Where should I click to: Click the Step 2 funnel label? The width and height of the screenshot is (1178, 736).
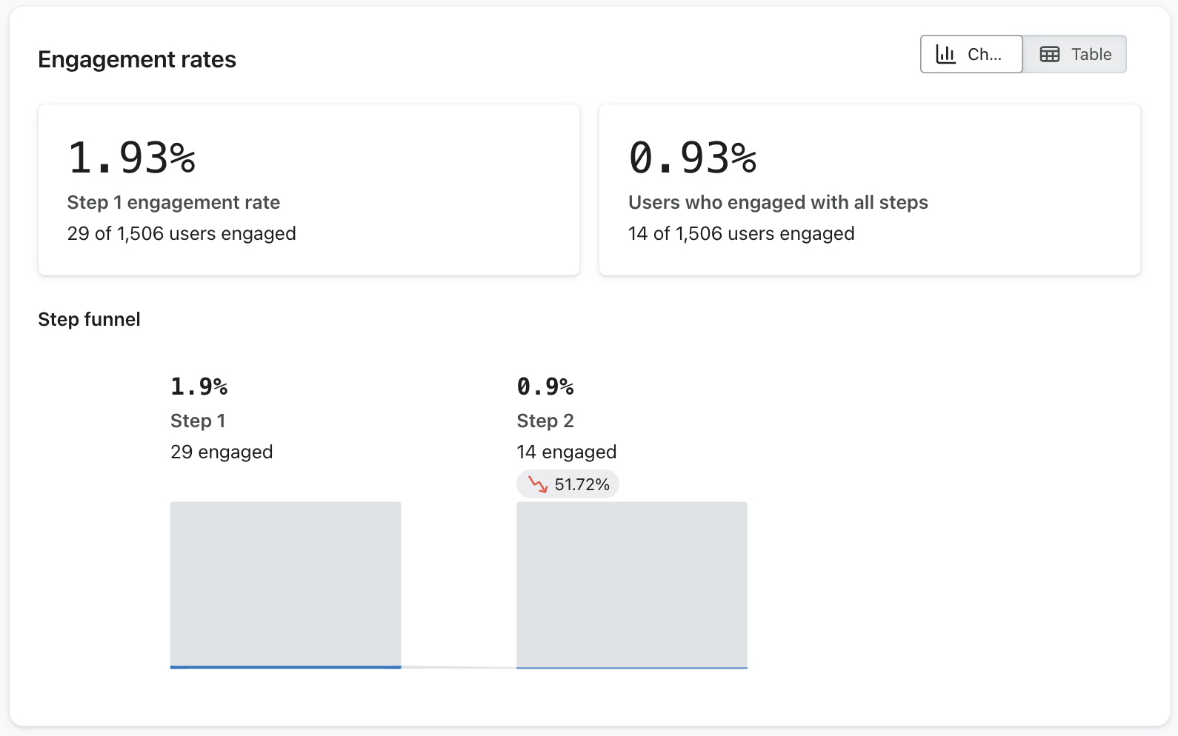(x=545, y=421)
